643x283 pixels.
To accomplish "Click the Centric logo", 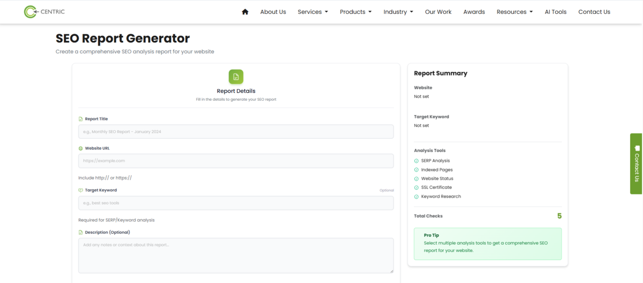I will [44, 12].
